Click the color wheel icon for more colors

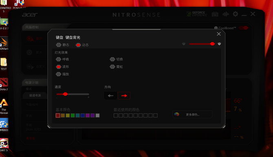tap(177, 114)
